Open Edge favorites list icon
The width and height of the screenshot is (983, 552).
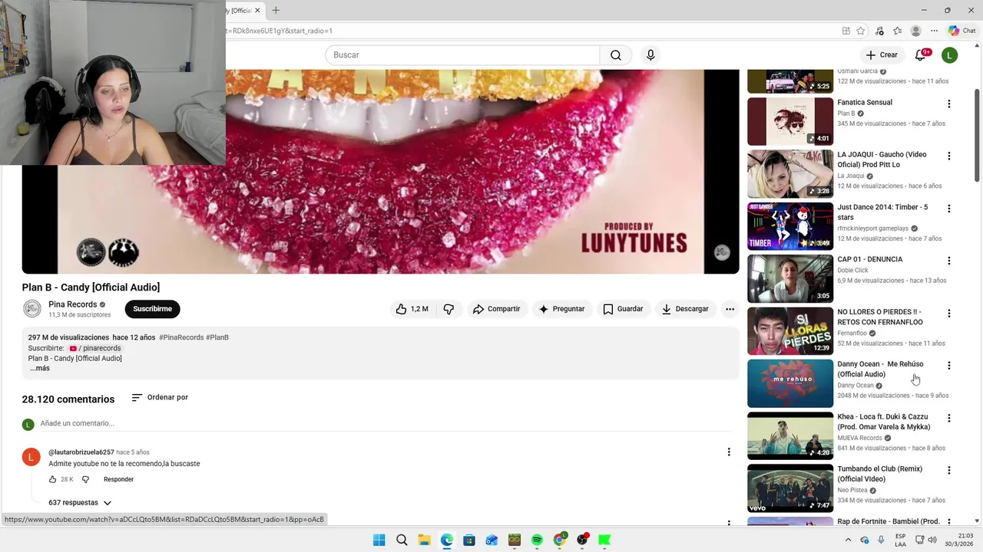[897, 31]
